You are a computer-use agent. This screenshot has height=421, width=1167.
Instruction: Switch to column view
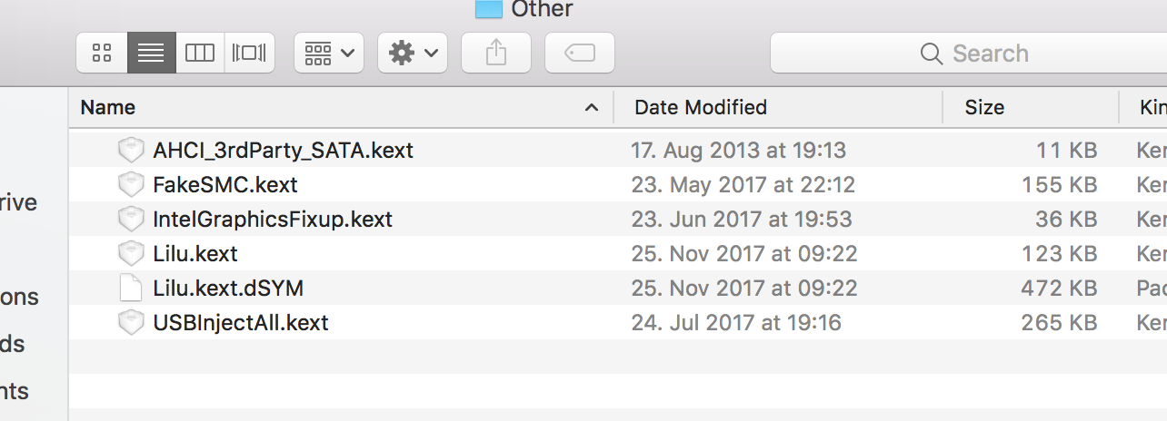click(x=200, y=54)
